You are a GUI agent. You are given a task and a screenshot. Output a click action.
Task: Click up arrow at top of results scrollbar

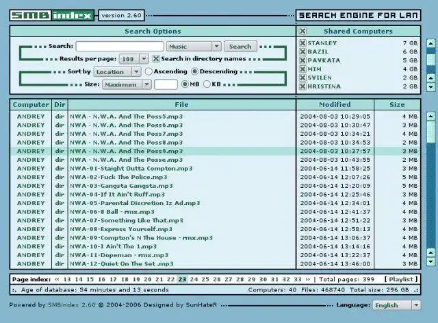[x=431, y=116]
